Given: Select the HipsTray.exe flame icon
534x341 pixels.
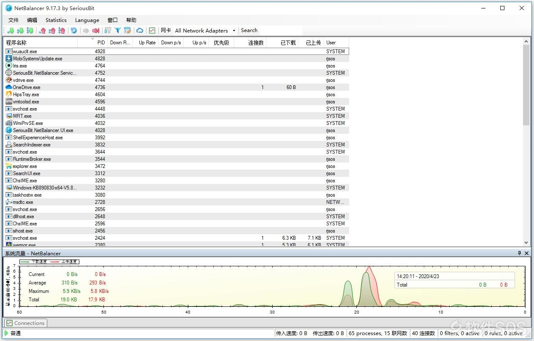Looking at the screenshot, I should [x=9, y=95].
